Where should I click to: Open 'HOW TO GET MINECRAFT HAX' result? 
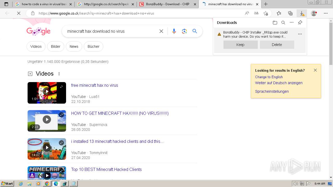pyautogui.click(x=120, y=113)
